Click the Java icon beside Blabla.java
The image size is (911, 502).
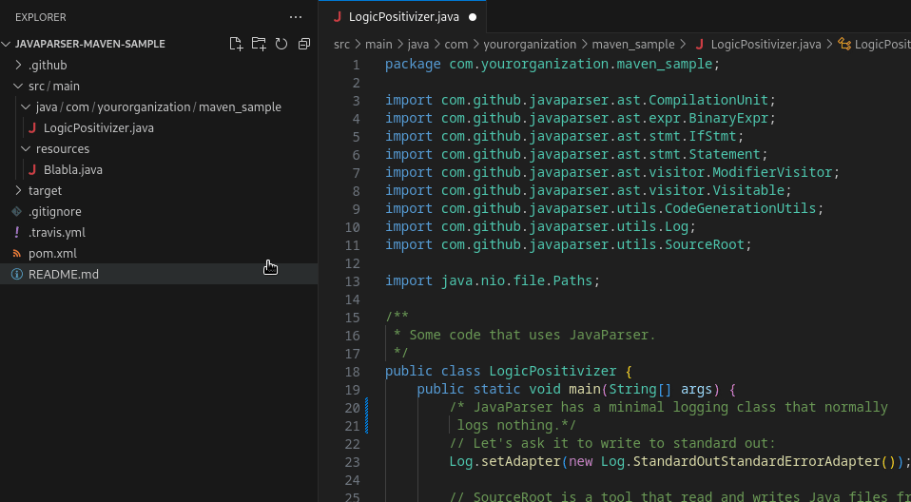[33, 170]
